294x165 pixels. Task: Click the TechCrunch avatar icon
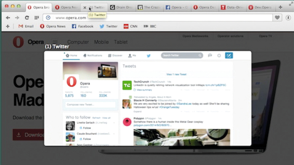point(127,85)
